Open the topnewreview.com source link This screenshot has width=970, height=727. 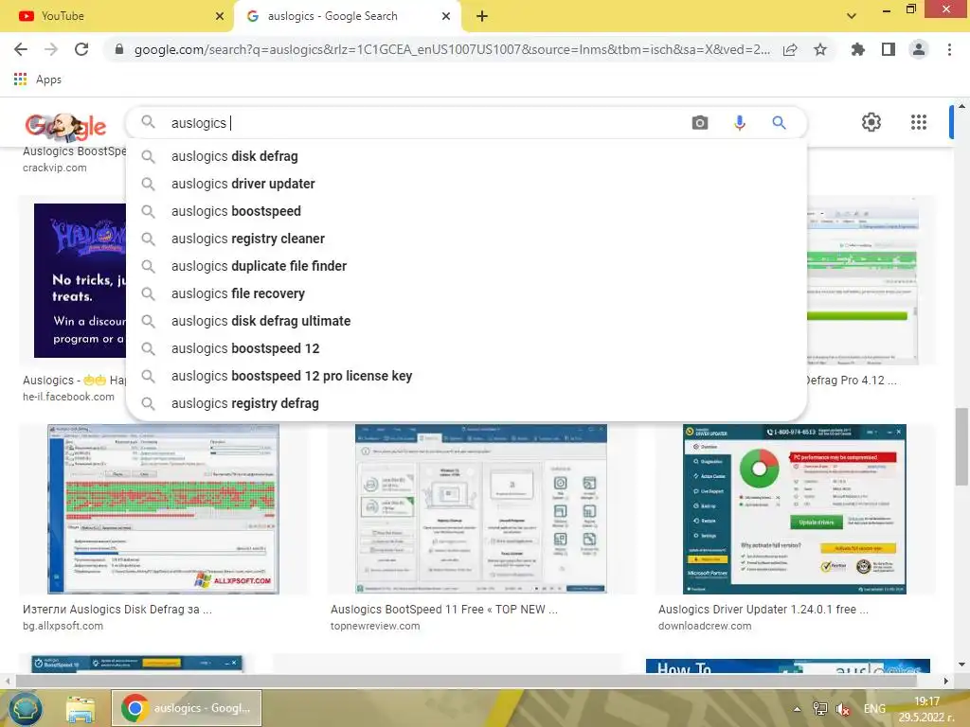(375, 626)
